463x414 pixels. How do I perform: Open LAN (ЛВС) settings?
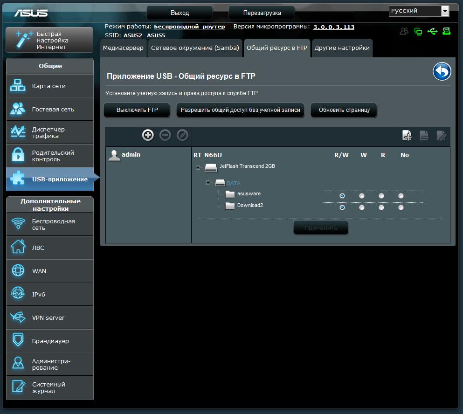[50, 248]
